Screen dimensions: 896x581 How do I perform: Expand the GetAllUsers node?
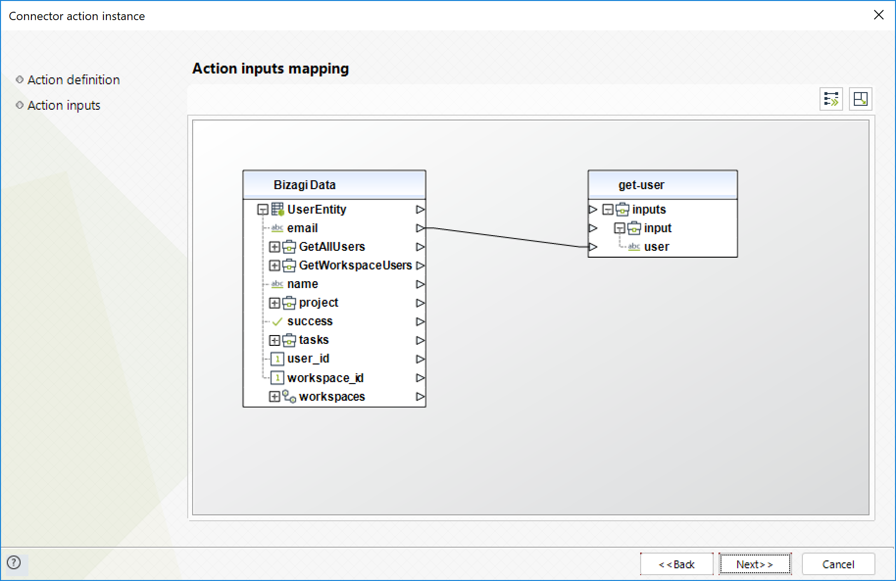coord(274,247)
